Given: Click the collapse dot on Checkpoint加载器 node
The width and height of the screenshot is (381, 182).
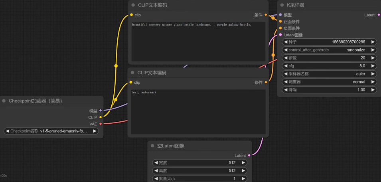Looking at the screenshot, I should pyautogui.click(x=4, y=101).
